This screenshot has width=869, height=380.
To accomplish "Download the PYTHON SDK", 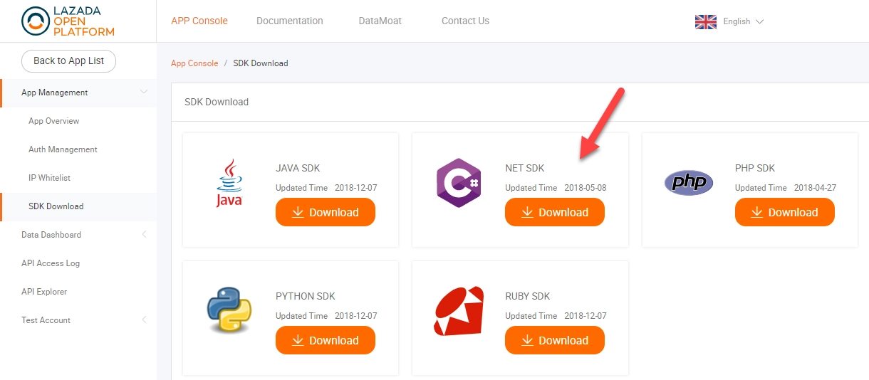I will pos(326,340).
